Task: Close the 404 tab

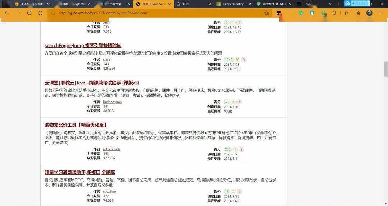Action: [48, 4]
